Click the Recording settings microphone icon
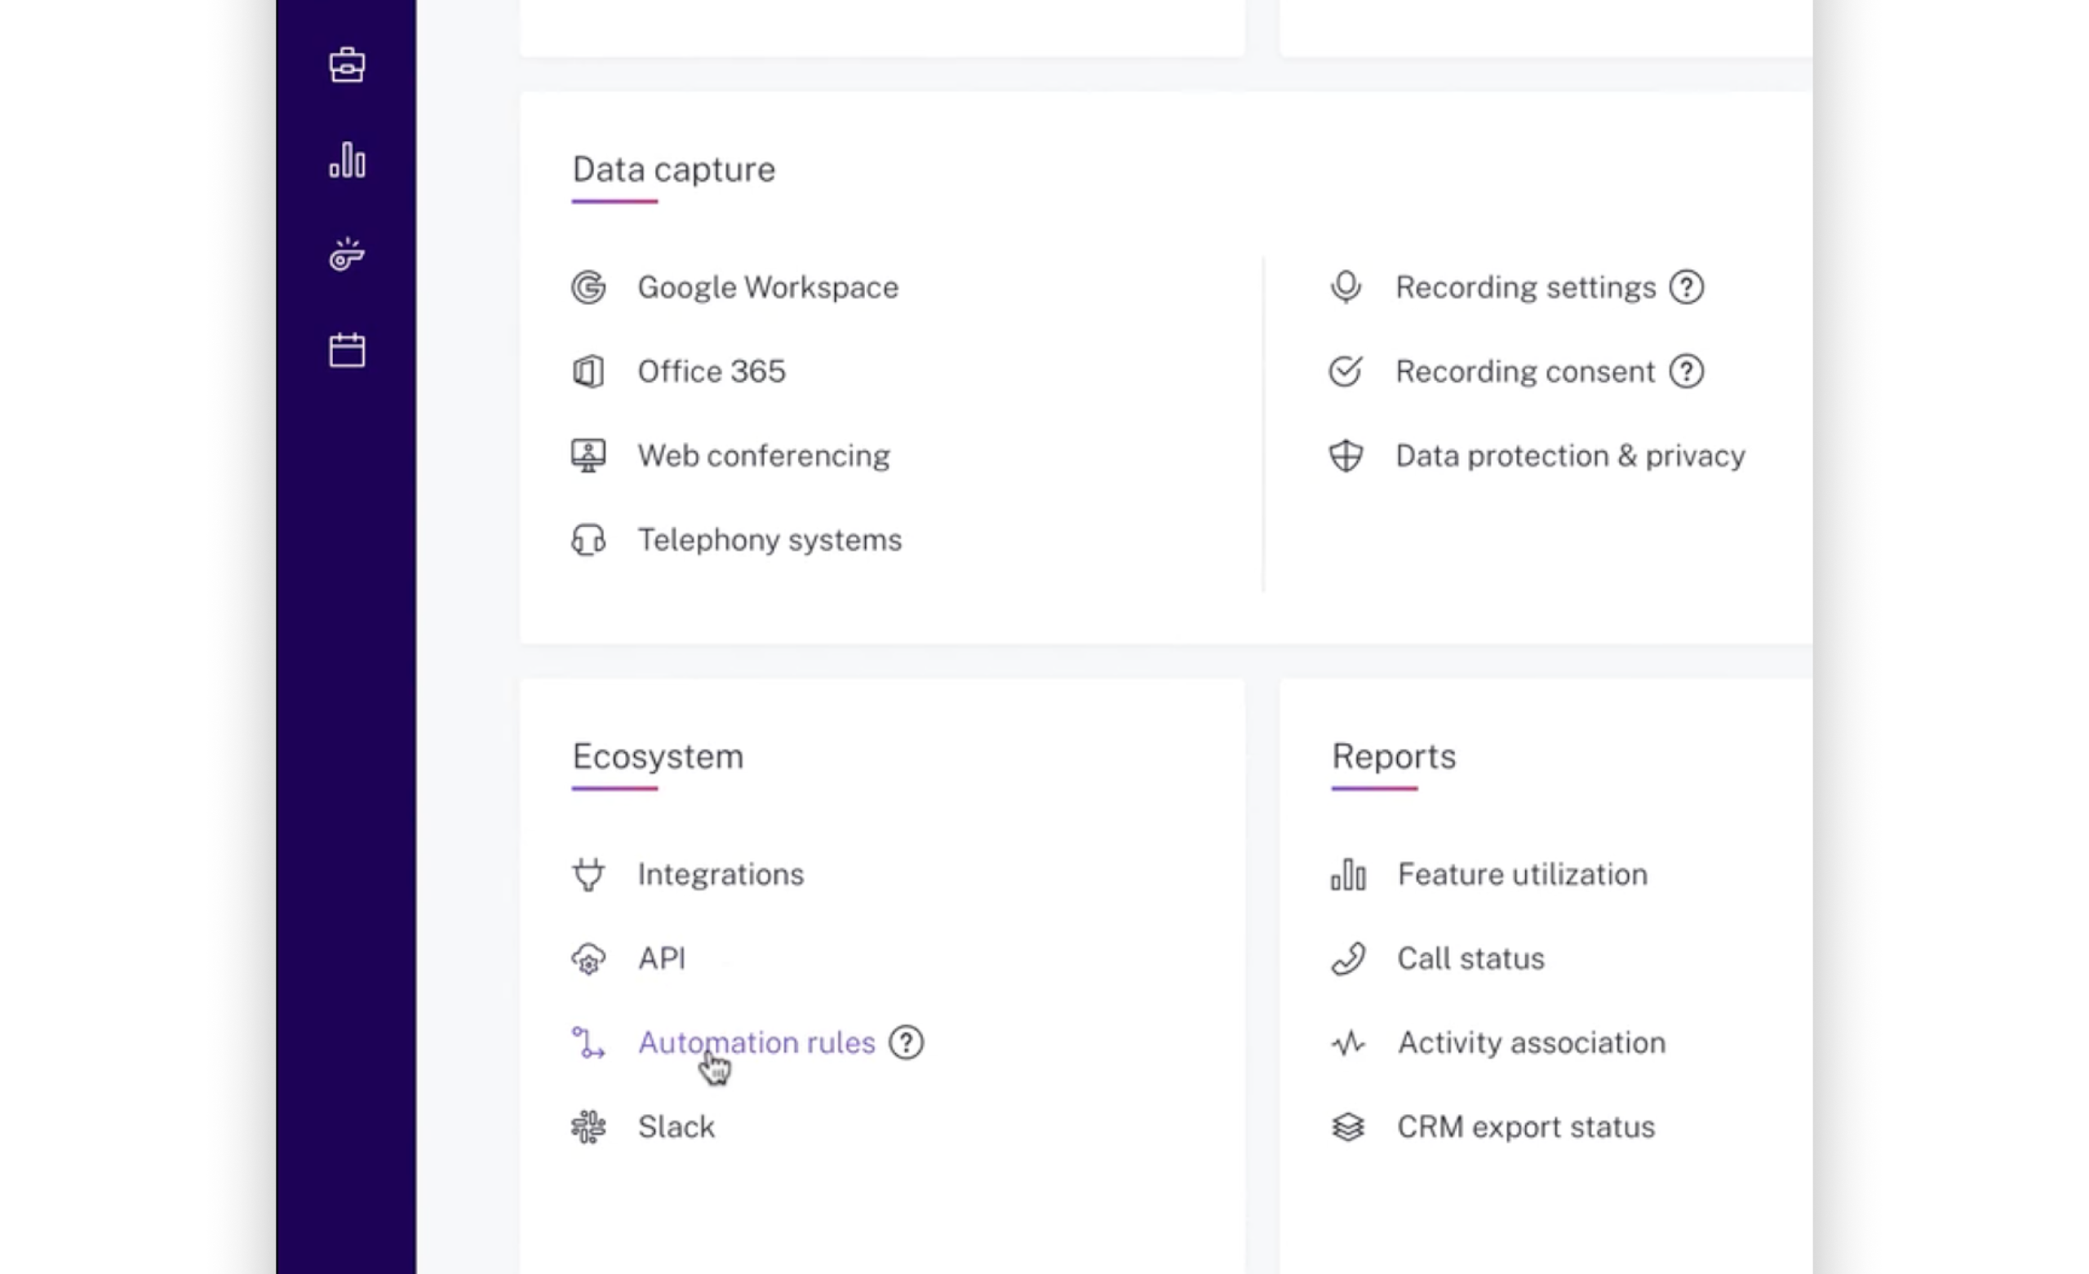Screen dimensions: 2089x1274 coord(1346,287)
